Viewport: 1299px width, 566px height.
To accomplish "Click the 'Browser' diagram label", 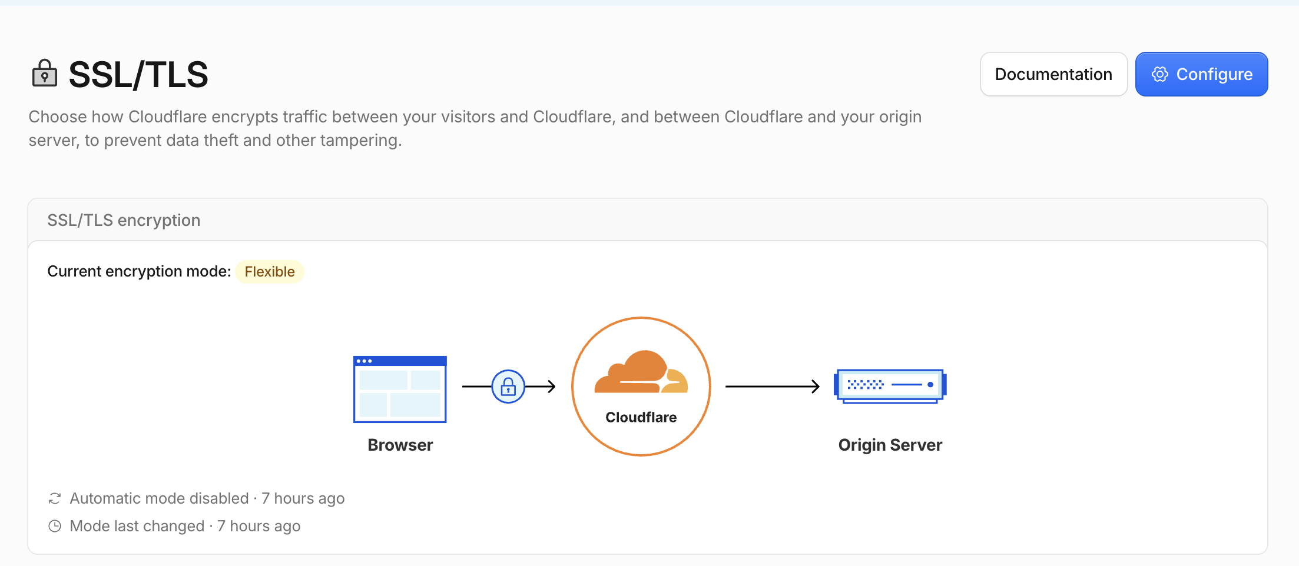I will pos(400,445).
